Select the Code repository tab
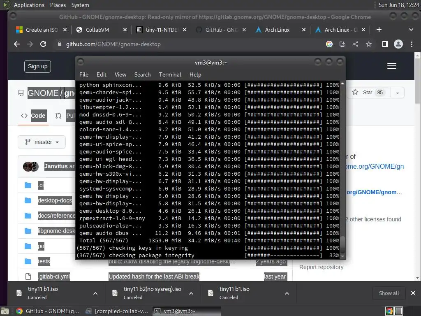 (x=34, y=116)
